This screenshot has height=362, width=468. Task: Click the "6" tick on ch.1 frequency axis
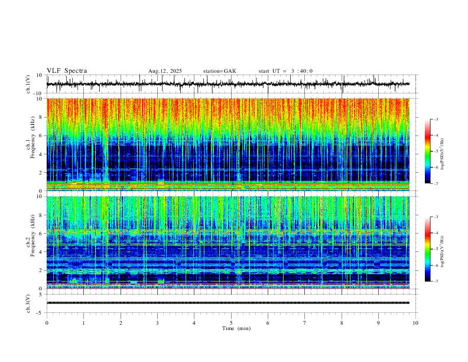[41, 135]
